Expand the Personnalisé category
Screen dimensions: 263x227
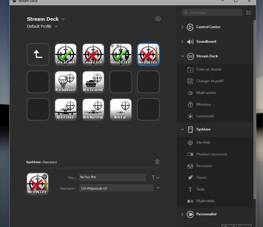182,214
